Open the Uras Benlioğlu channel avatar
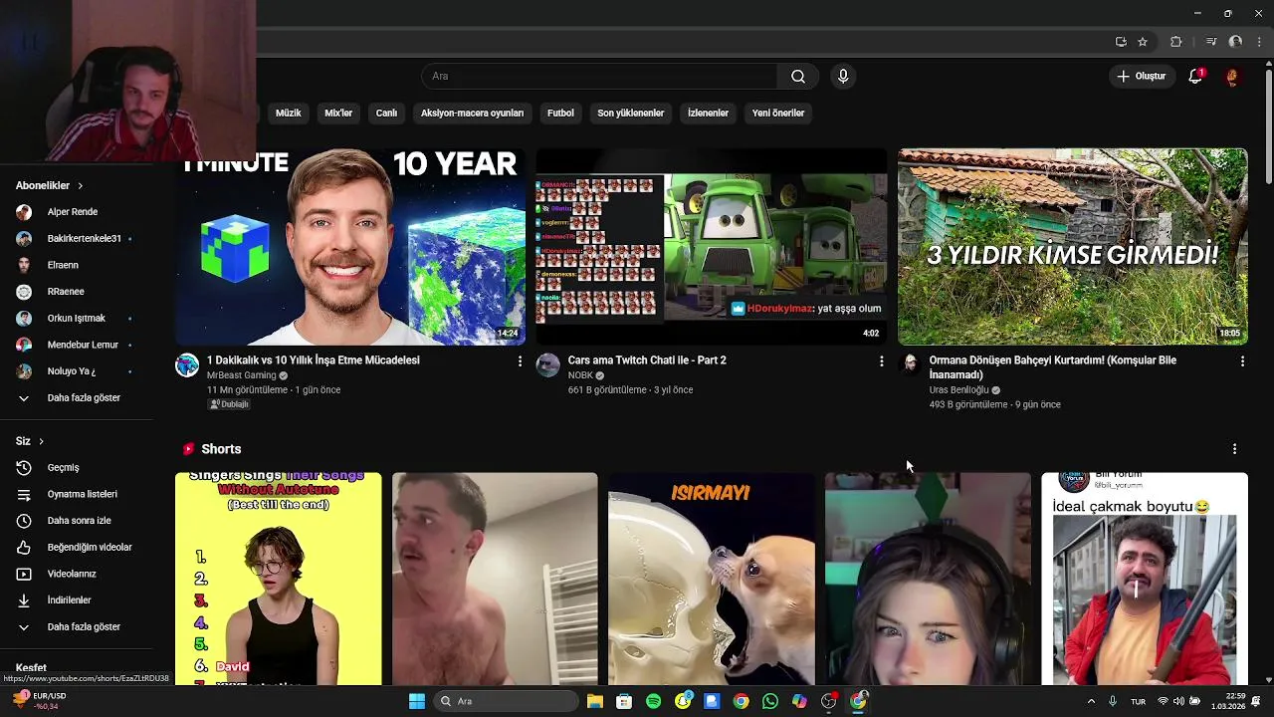 (x=910, y=363)
